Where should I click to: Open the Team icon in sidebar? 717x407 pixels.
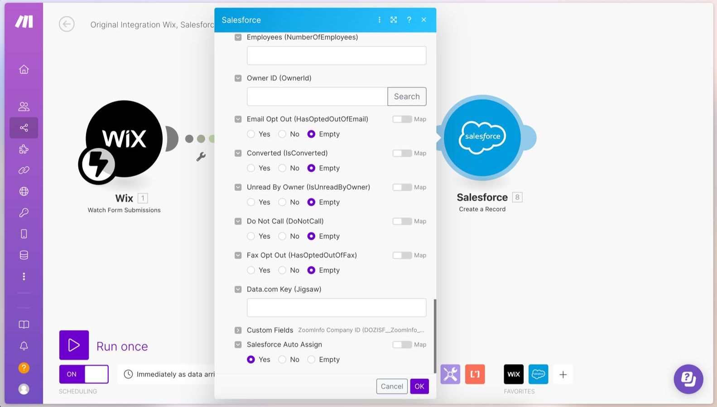tap(24, 107)
